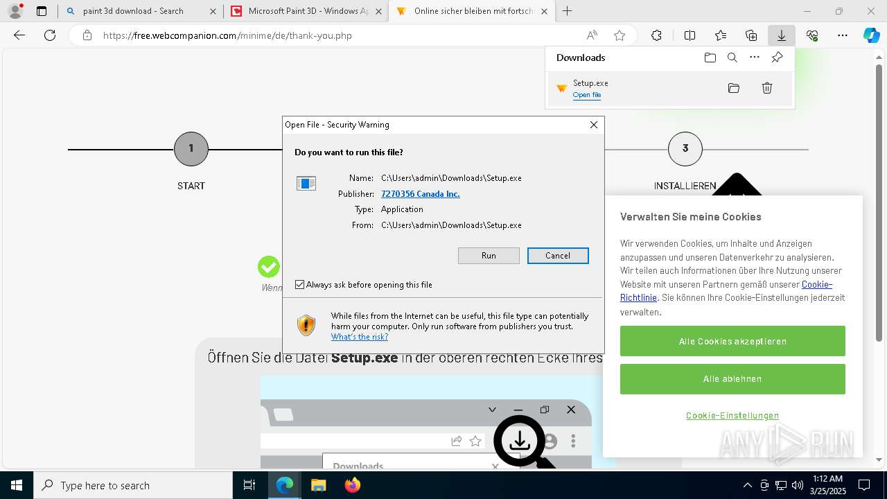
Task: Reload the page with the refresh icon
Action: (50, 35)
